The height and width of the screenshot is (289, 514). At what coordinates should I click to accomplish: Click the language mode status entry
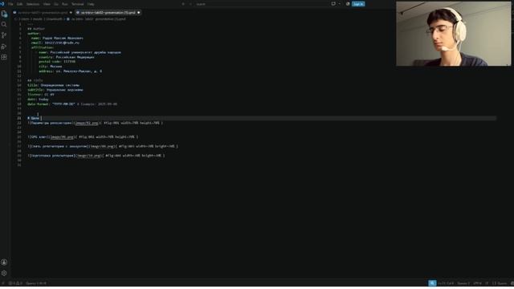pyautogui.click(x=500, y=283)
